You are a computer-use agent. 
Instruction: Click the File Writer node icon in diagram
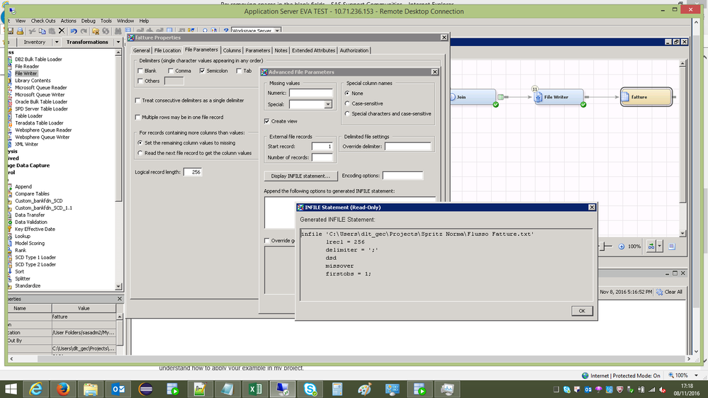click(539, 97)
